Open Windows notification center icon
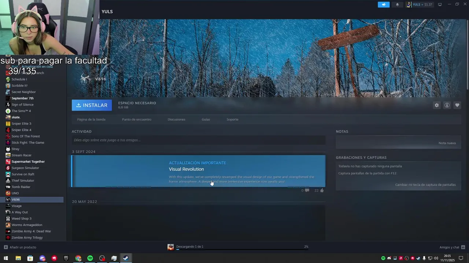The width and height of the screenshot is (469, 263). (x=461, y=258)
